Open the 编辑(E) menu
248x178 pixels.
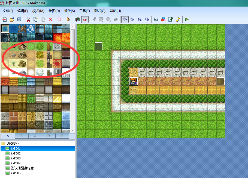coord(23,11)
